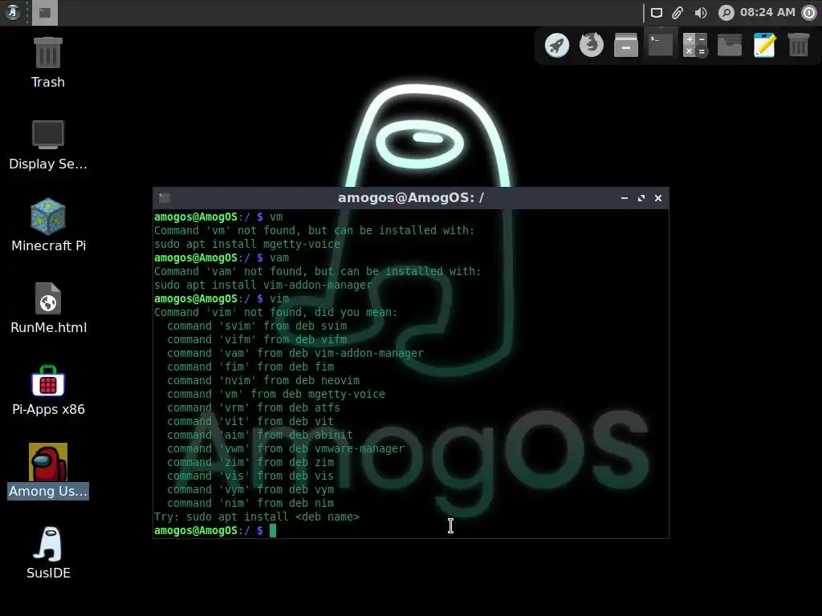Click line "Command 'vim' not found, did you mean:"
Viewport: 822px width, 616px height.
tap(276, 312)
